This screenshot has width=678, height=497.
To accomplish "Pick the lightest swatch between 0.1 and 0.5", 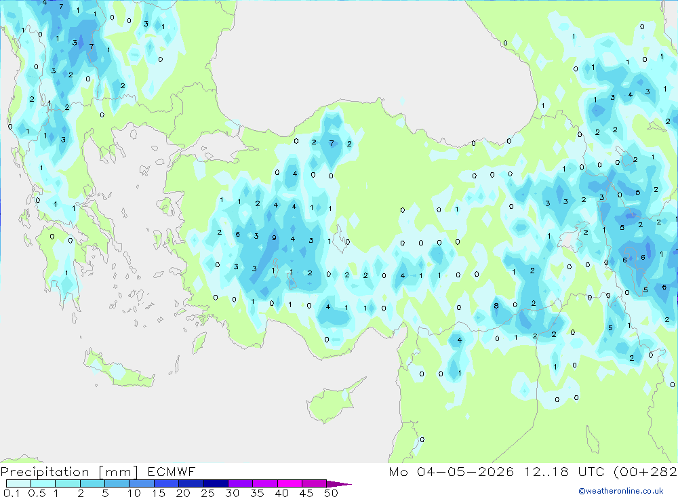I will [18, 483].
